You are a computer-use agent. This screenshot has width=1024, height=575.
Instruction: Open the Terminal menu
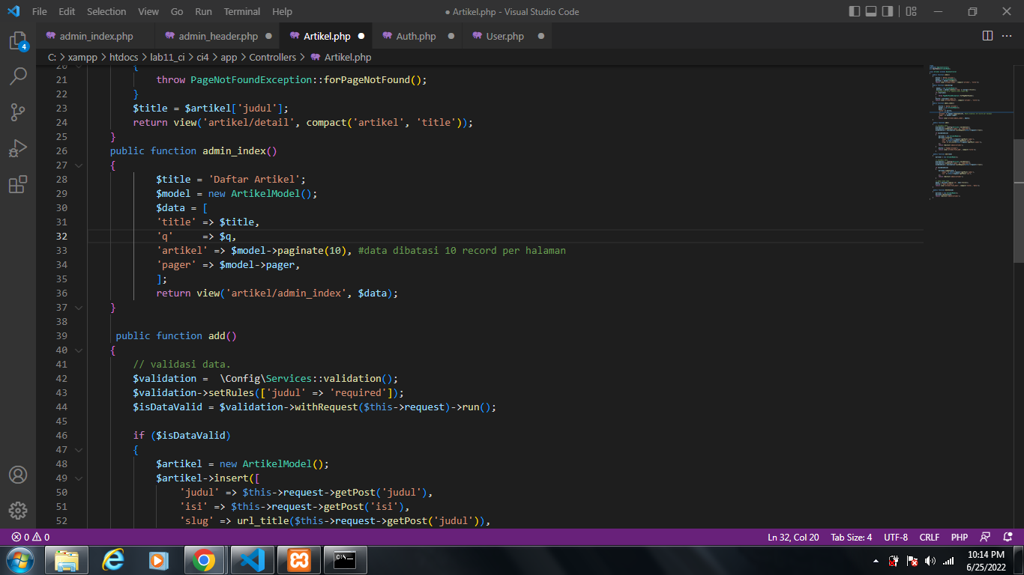pos(241,11)
